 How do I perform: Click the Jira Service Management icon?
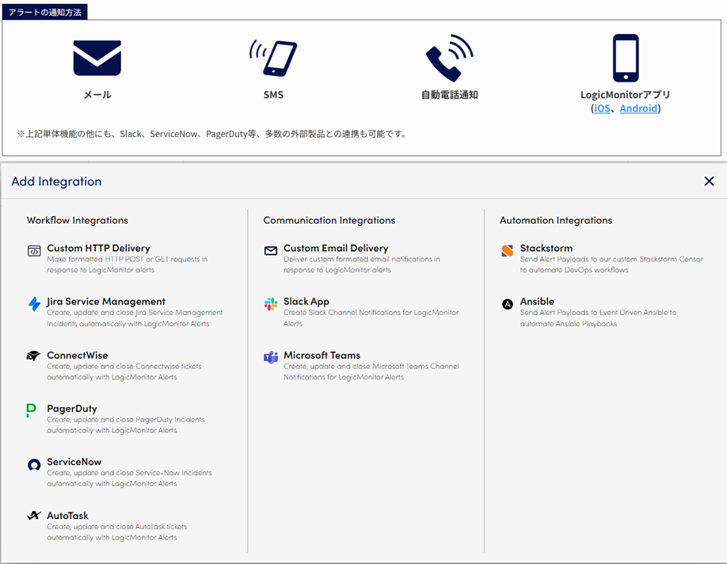point(34,304)
